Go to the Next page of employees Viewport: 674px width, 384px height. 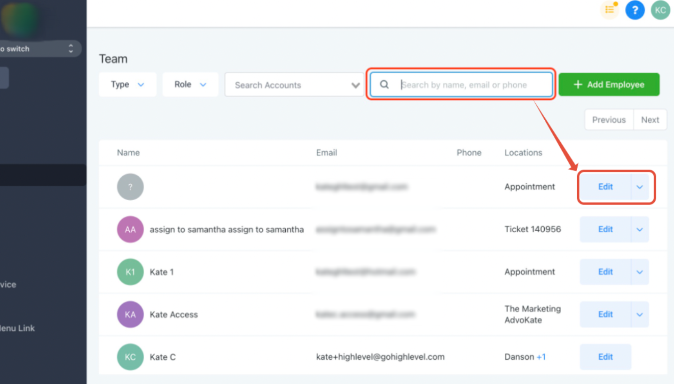(650, 120)
